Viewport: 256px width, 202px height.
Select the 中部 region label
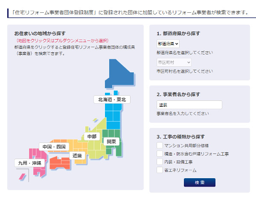92,137
